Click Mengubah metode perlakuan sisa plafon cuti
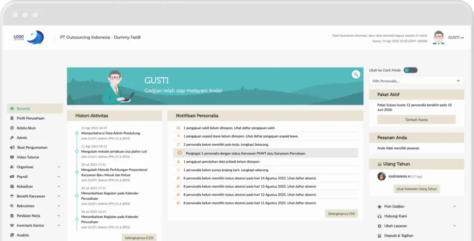The width and height of the screenshot is (474, 241). point(114,152)
